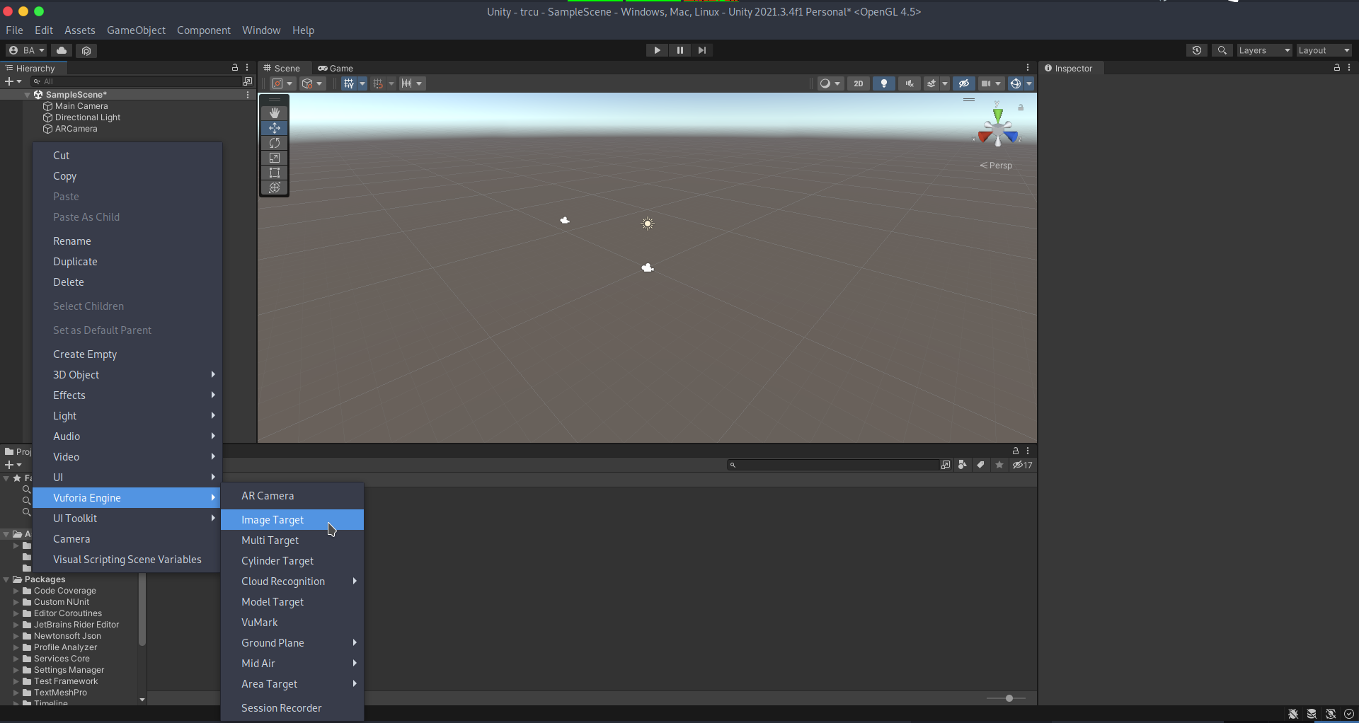Click the Hierarchy search field
Screen dimensions: 1359x723
(x=137, y=81)
